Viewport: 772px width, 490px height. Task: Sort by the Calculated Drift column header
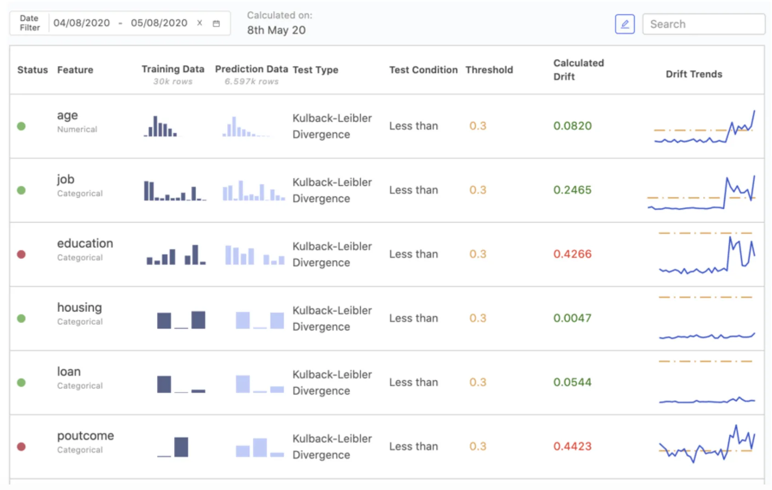pyautogui.click(x=578, y=70)
